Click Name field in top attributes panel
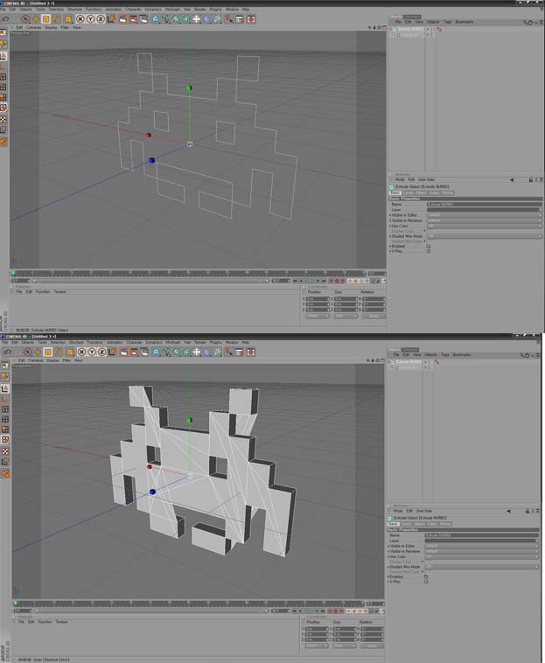 484,204
